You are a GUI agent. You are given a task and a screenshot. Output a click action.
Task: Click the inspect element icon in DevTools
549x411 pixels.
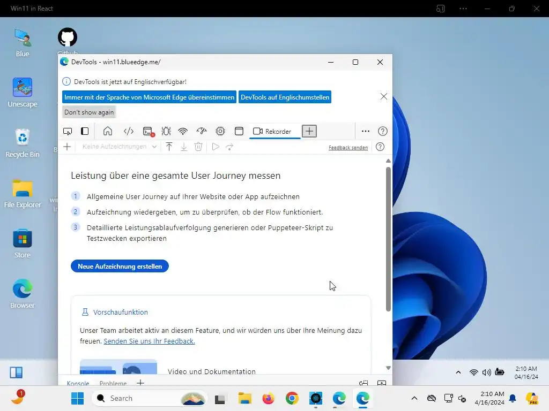(x=68, y=132)
